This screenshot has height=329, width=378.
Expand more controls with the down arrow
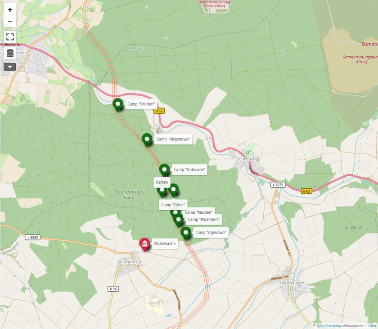coord(9,67)
